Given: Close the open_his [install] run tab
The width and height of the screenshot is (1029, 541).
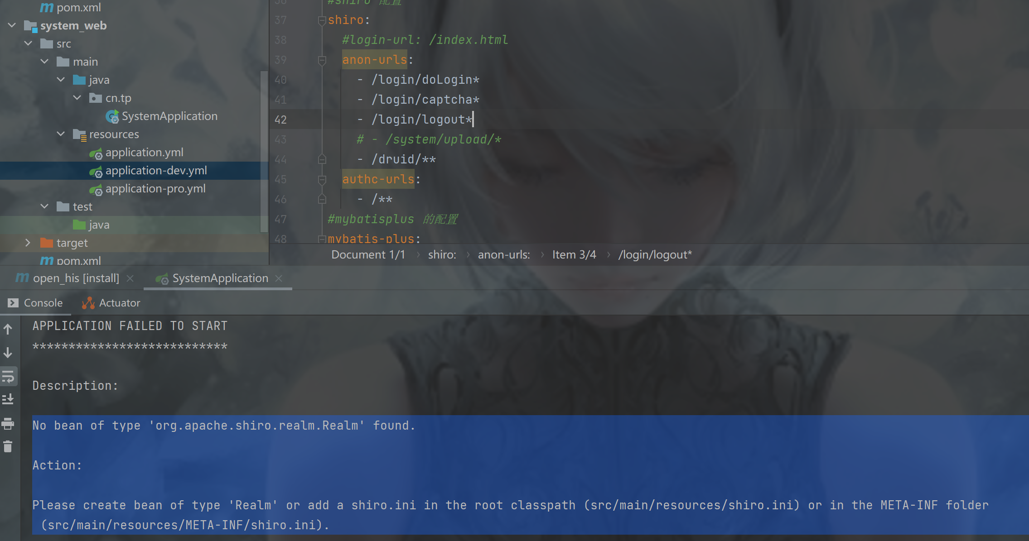Looking at the screenshot, I should (130, 278).
